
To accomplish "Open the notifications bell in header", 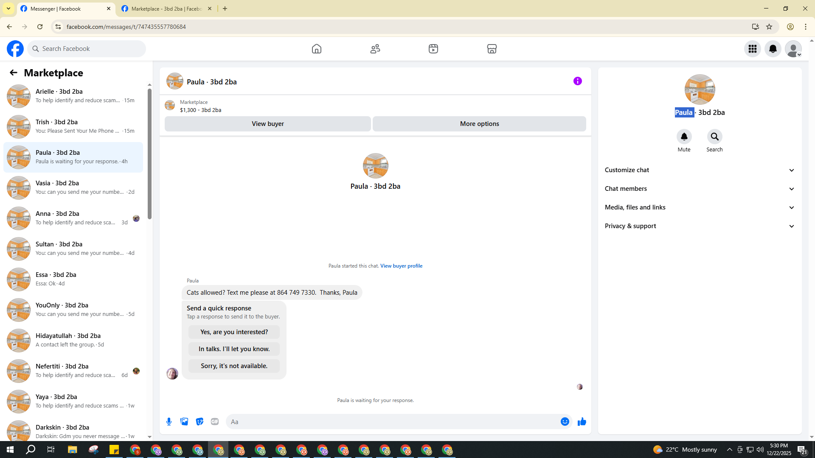I will pos(773,49).
